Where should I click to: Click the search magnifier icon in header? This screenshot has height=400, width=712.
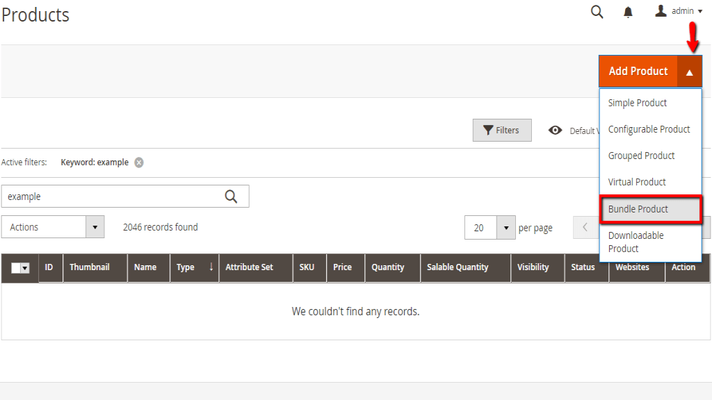(597, 12)
